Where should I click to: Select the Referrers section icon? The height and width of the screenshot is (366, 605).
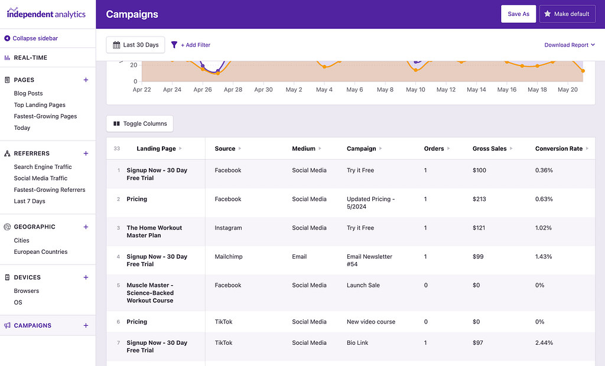click(6, 153)
